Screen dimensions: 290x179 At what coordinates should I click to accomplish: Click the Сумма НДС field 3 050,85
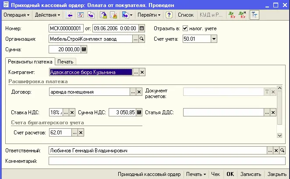click(x=122, y=112)
